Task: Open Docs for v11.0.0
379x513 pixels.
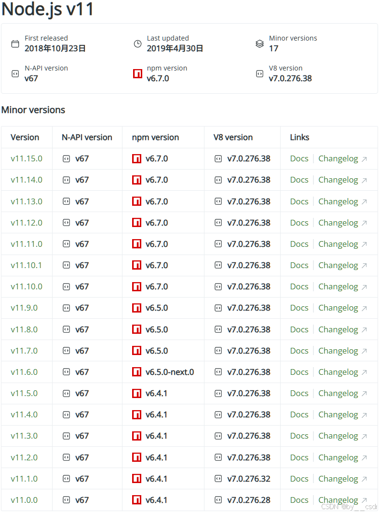Action: [299, 500]
